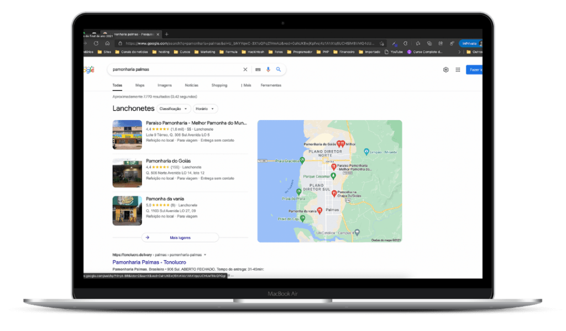
Task: Open the Favorites list icon in toolbar
Action: coord(418,43)
